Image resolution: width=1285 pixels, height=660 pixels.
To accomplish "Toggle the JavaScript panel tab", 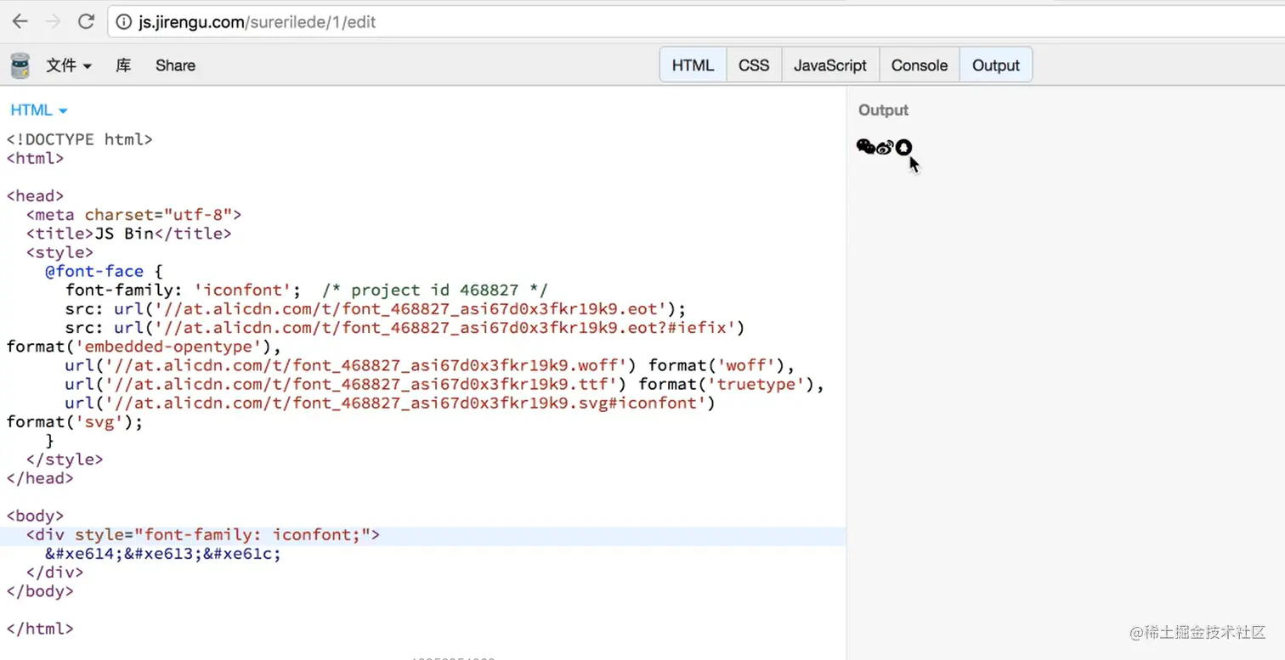I will click(830, 65).
